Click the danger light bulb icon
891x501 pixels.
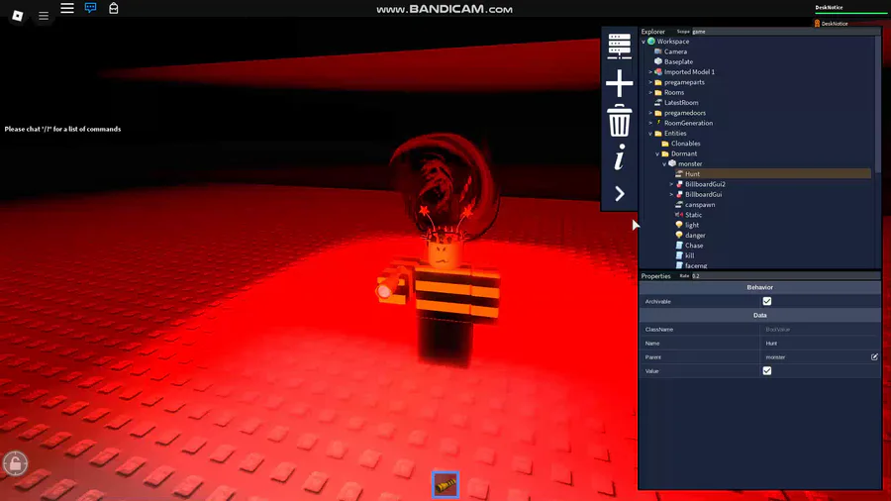[x=679, y=236]
